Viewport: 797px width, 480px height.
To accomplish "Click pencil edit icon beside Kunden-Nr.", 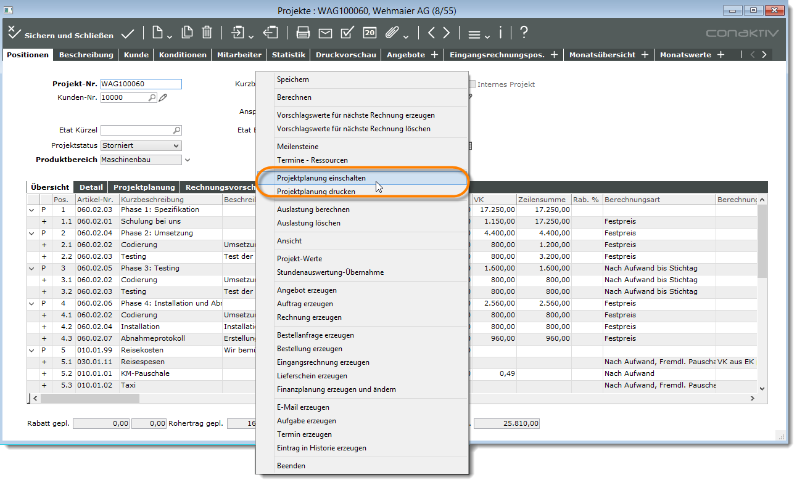I will point(163,97).
